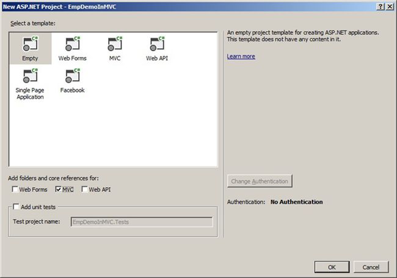Open the Learn more link
The image size is (397, 278).
tap(241, 56)
